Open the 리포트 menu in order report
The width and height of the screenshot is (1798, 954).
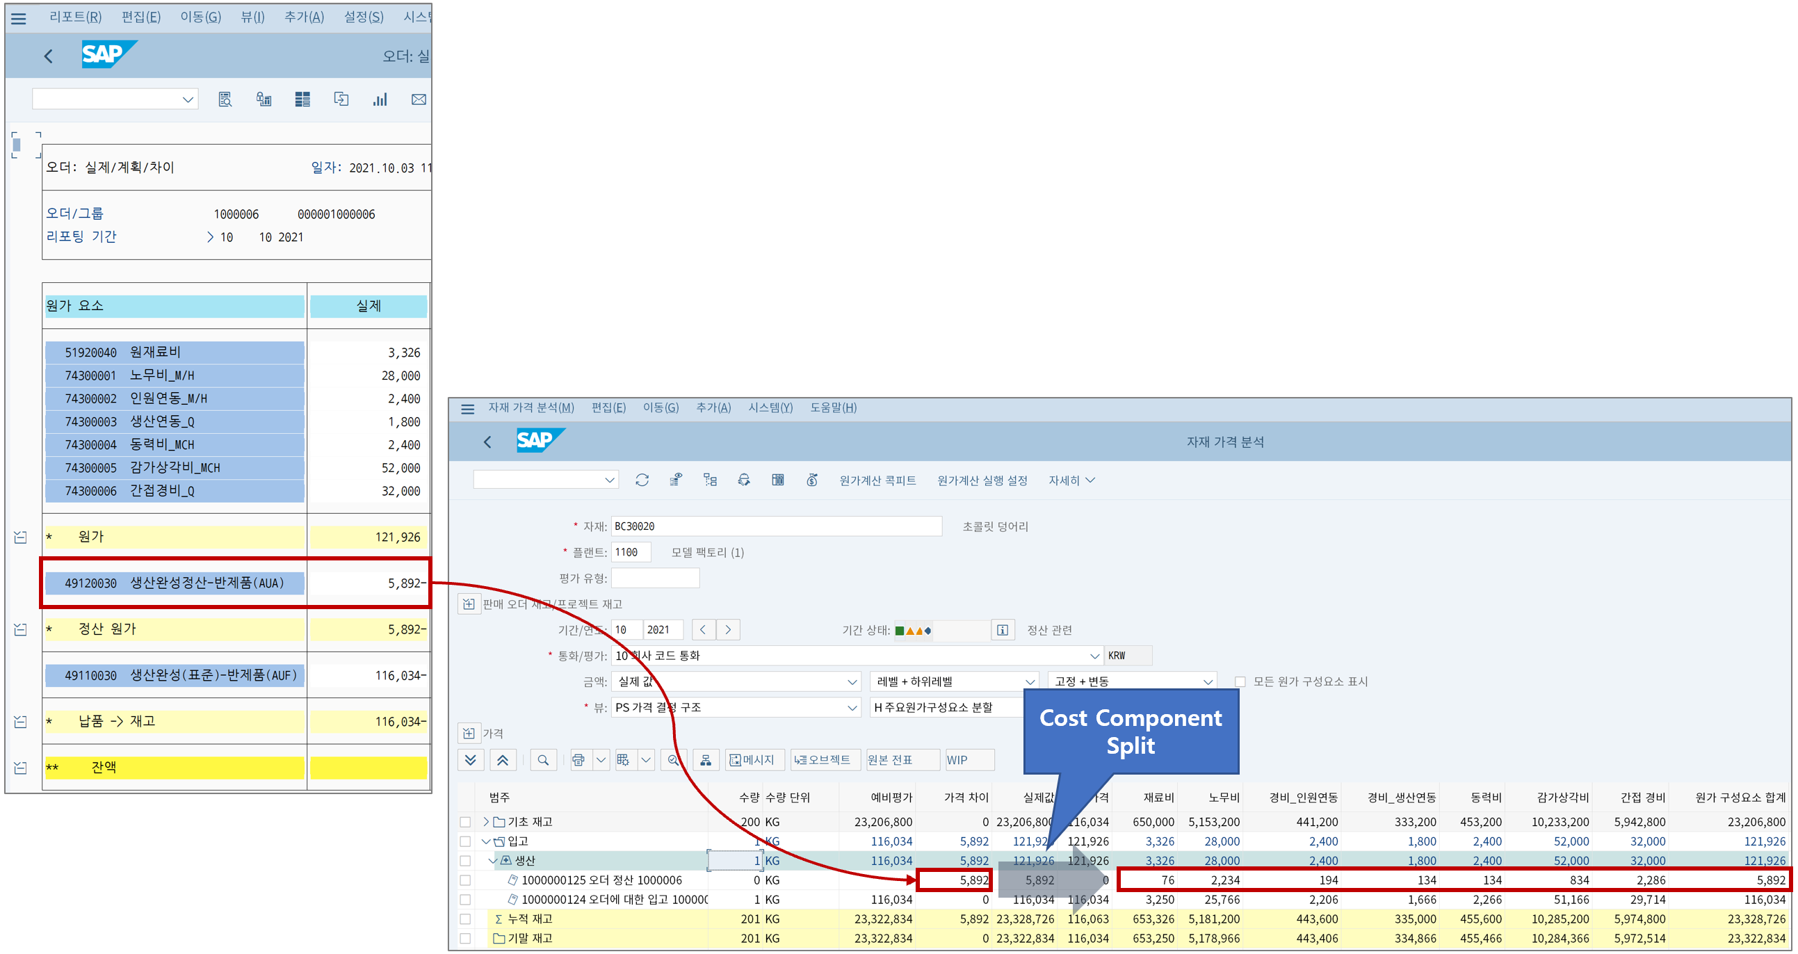pyautogui.click(x=75, y=17)
